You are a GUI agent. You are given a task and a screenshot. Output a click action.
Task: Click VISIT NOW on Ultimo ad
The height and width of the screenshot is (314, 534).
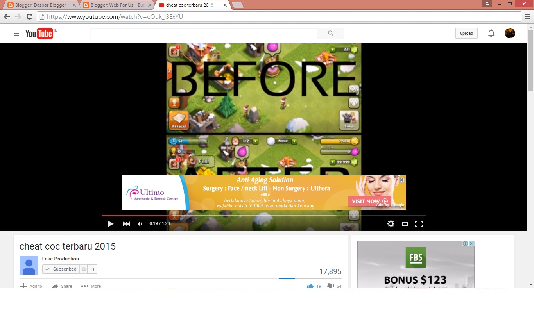[x=369, y=201]
